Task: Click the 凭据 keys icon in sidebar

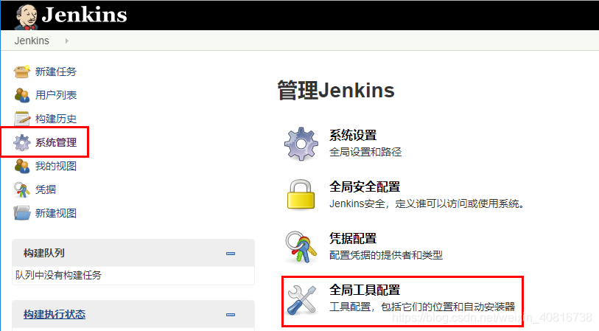Action: (22, 189)
